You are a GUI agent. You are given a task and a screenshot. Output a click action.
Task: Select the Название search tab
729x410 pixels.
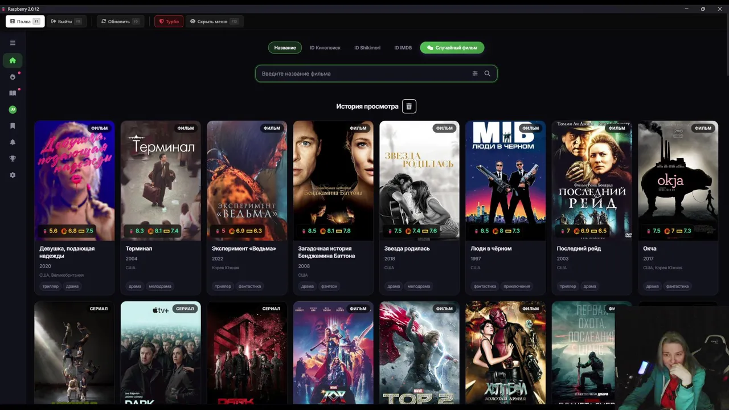click(285, 48)
